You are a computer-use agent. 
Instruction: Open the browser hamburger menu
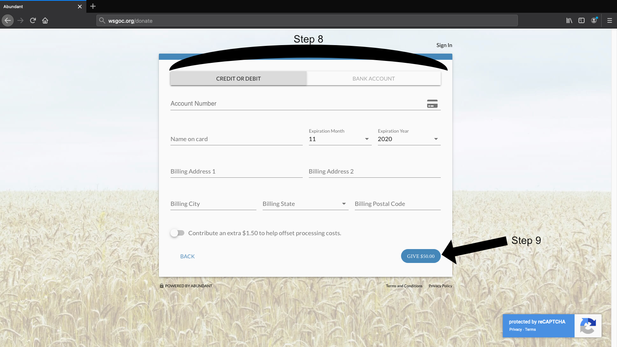[x=609, y=20]
